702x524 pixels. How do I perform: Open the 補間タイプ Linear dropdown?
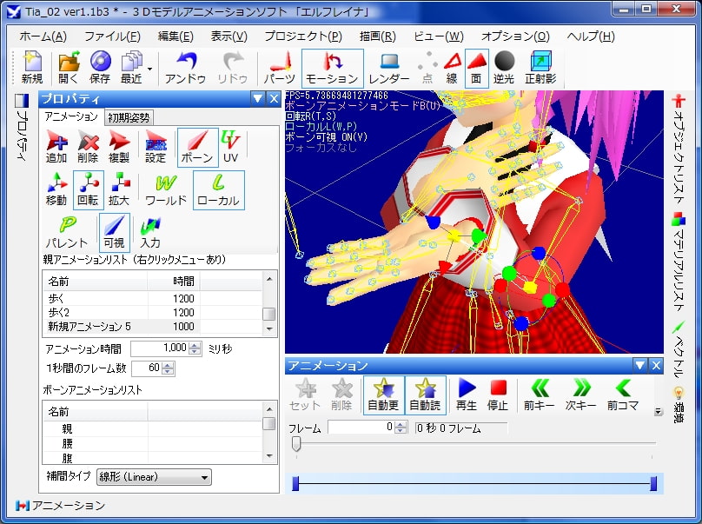(165, 477)
